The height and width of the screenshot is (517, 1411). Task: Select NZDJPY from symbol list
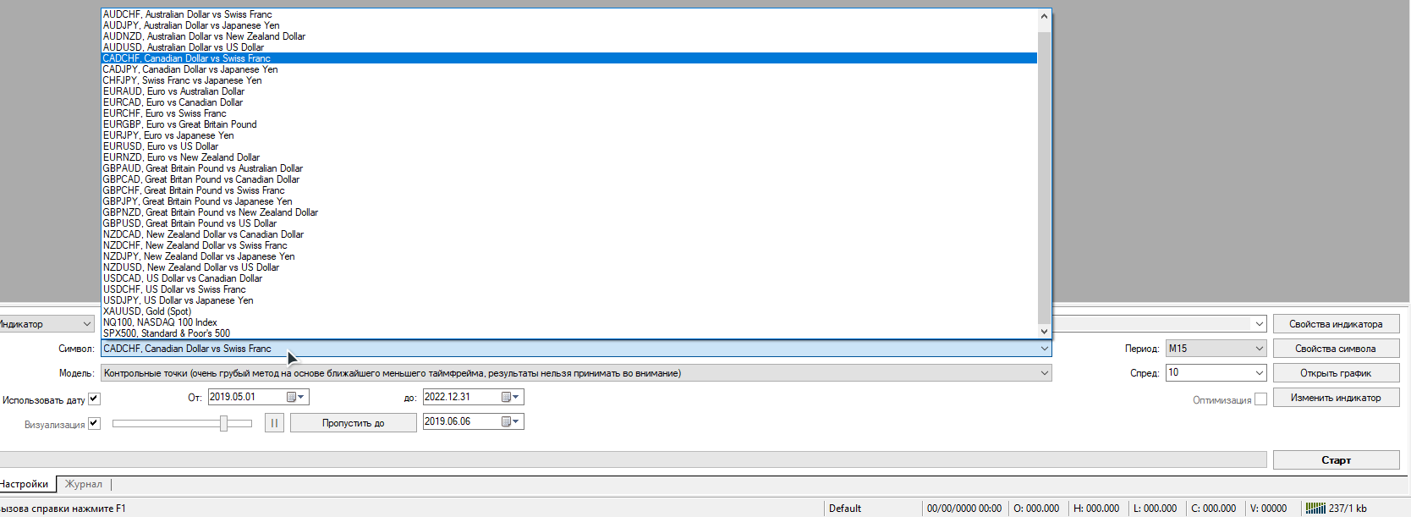click(x=569, y=256)
